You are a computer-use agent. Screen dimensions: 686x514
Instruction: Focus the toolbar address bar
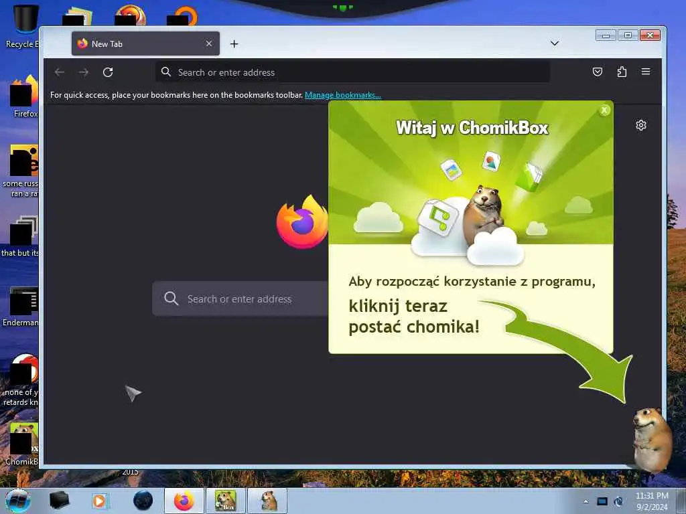coord(352,72)
